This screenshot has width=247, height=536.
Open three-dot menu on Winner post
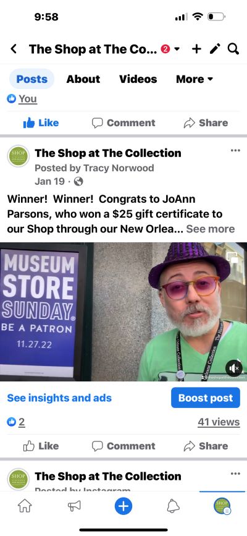point(235,150)
